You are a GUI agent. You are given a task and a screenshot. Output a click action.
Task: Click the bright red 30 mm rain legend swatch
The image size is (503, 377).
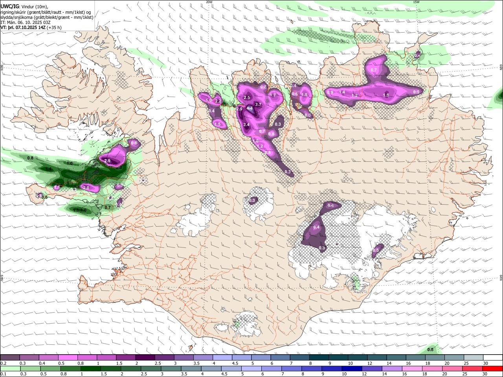coord(493,368)
